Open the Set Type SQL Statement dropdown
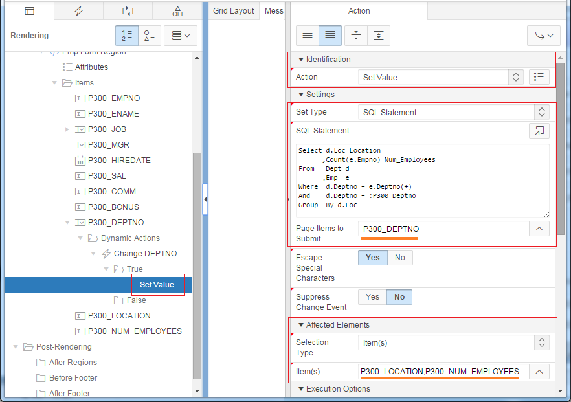The width and height of the screenshot is (571, 402). click(x=454, y=112)
